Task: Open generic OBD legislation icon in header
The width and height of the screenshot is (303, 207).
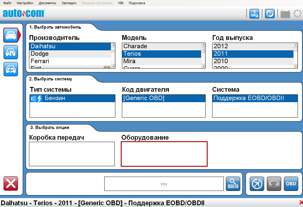Action: pyautogui.click(x=254, y=14)
